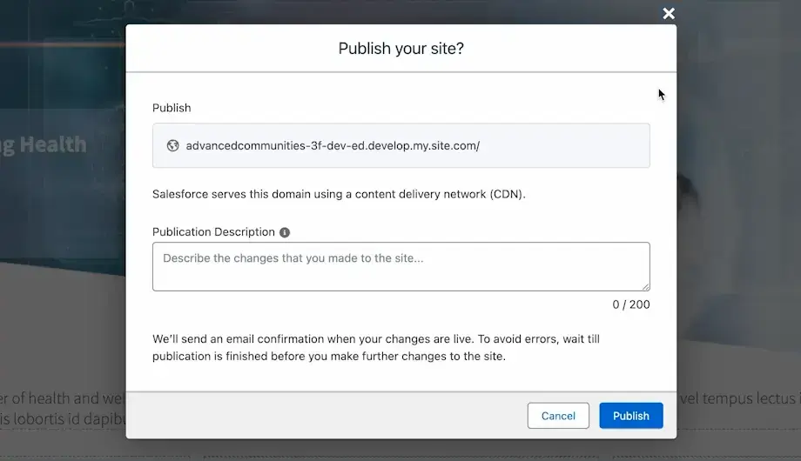Click the Publication Description label

click(213, 231)
